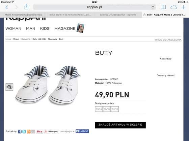This screenshot has height=141, width=189.
Task: Share on Facebook icon
Action: [20, 132]
